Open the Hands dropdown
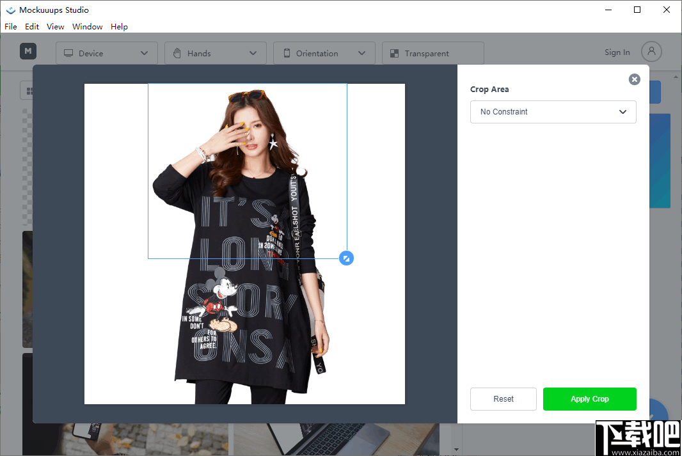The width and height of the screenshot is (682, 456). pyautogui.click(x=253, y=53)
